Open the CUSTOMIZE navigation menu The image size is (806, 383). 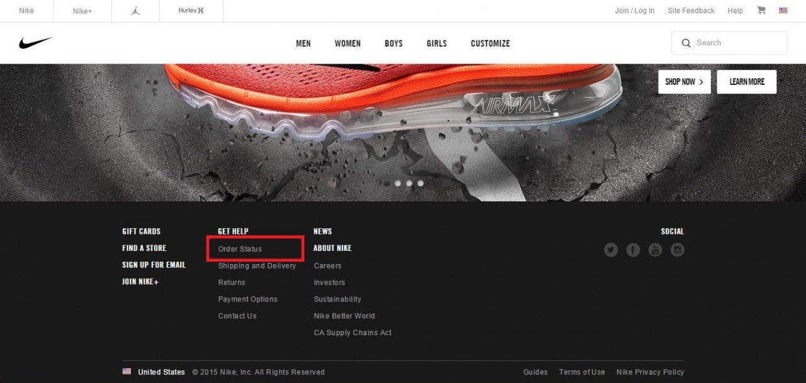(491, 43)
